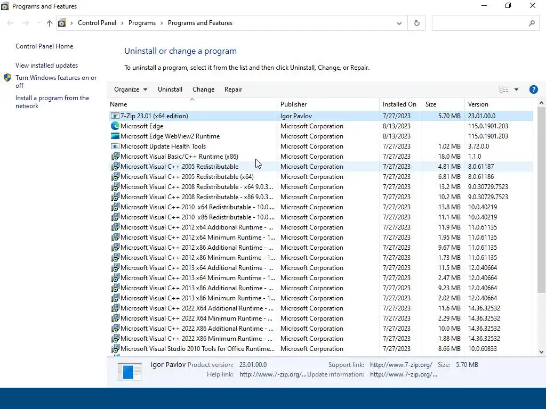
Task: Click the Visual Basic/C++ Runtime (x86) icon
Action: tap(115, 156)
